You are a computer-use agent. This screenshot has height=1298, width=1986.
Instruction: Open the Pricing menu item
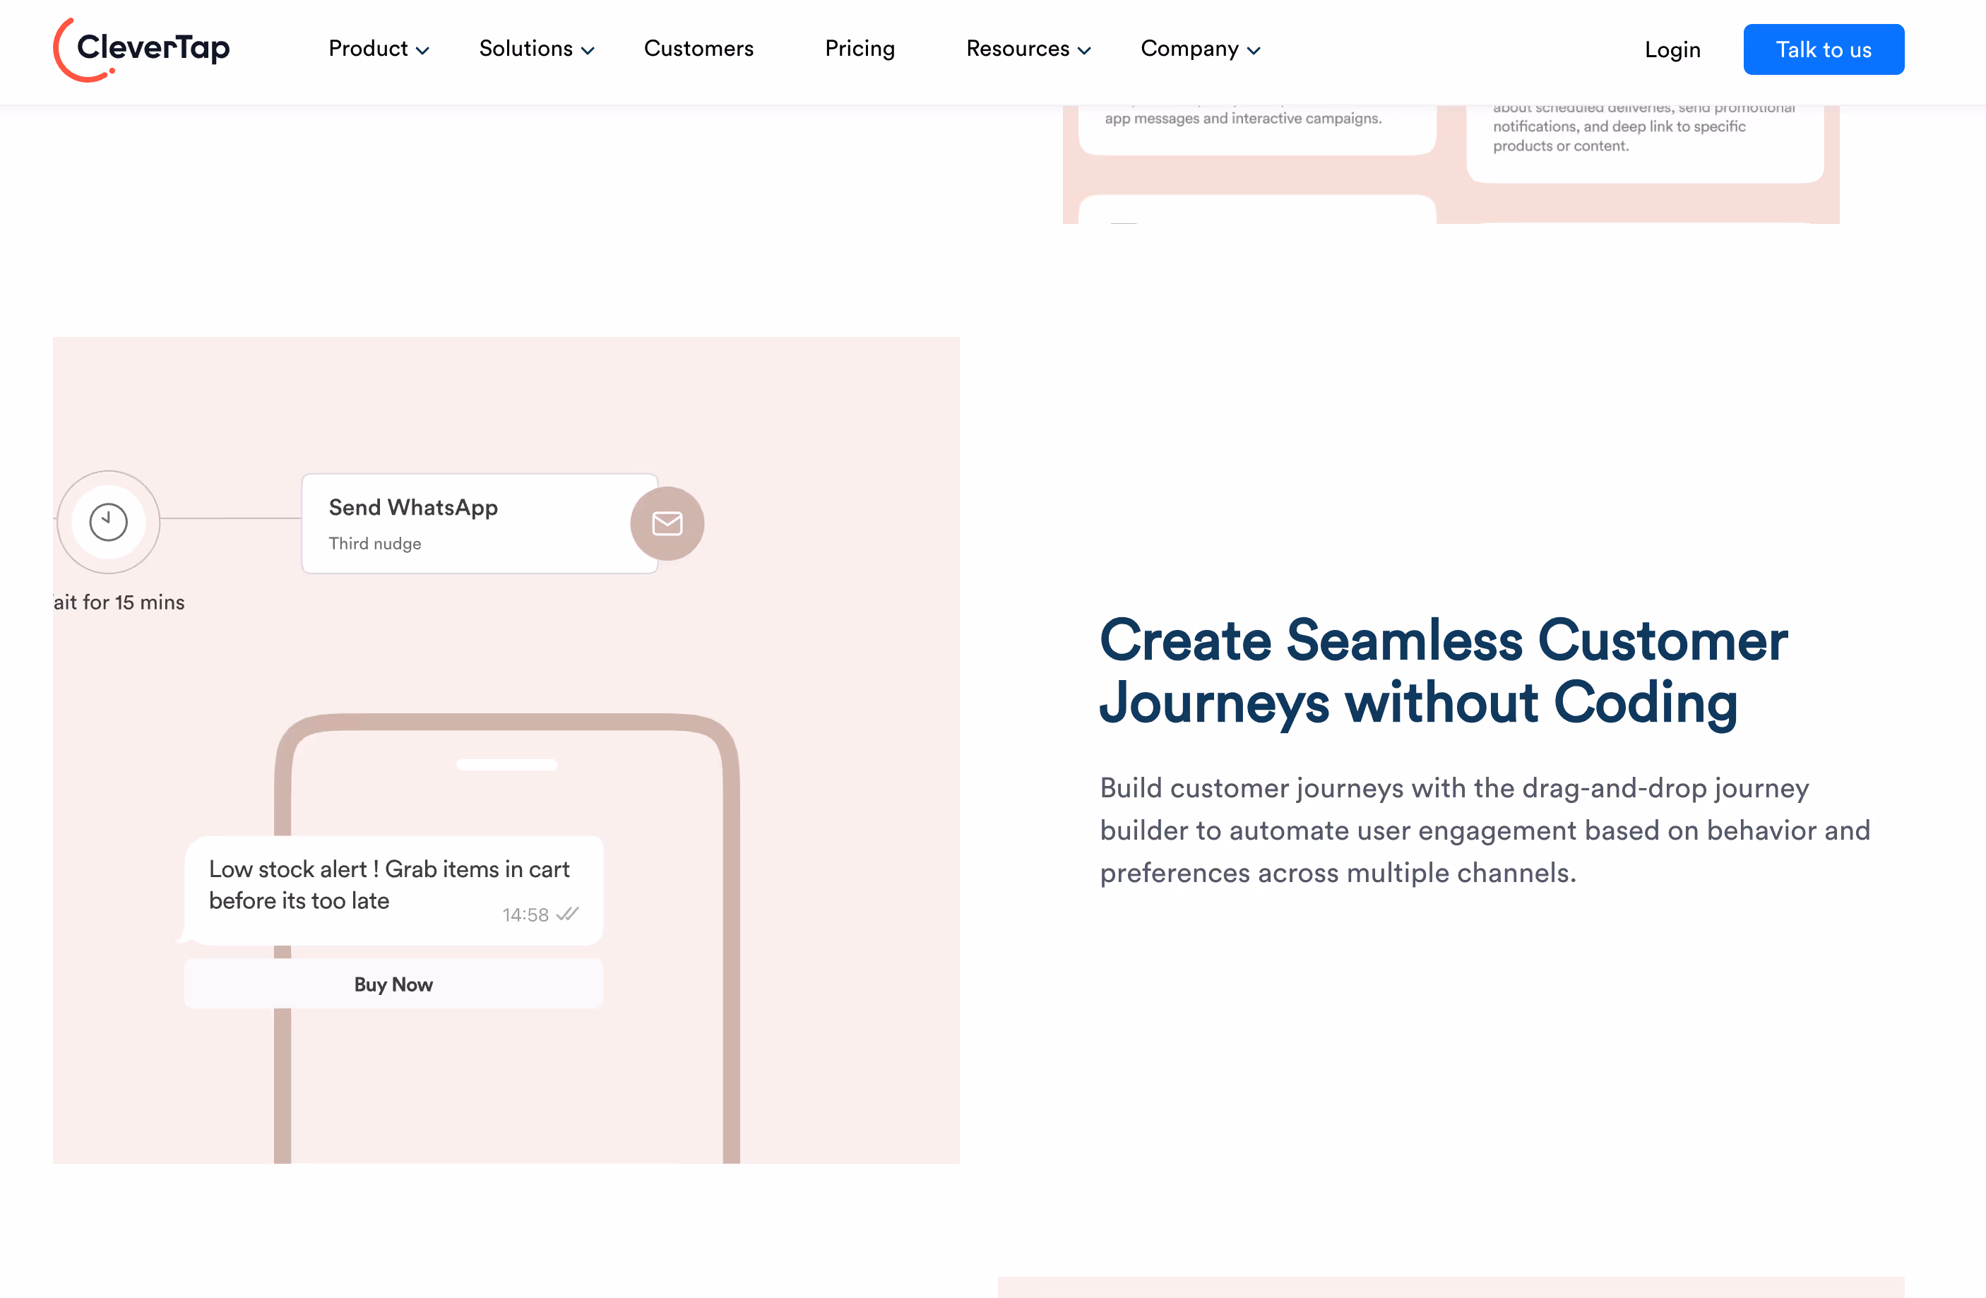pyautogui.click(x=860, y=49)
